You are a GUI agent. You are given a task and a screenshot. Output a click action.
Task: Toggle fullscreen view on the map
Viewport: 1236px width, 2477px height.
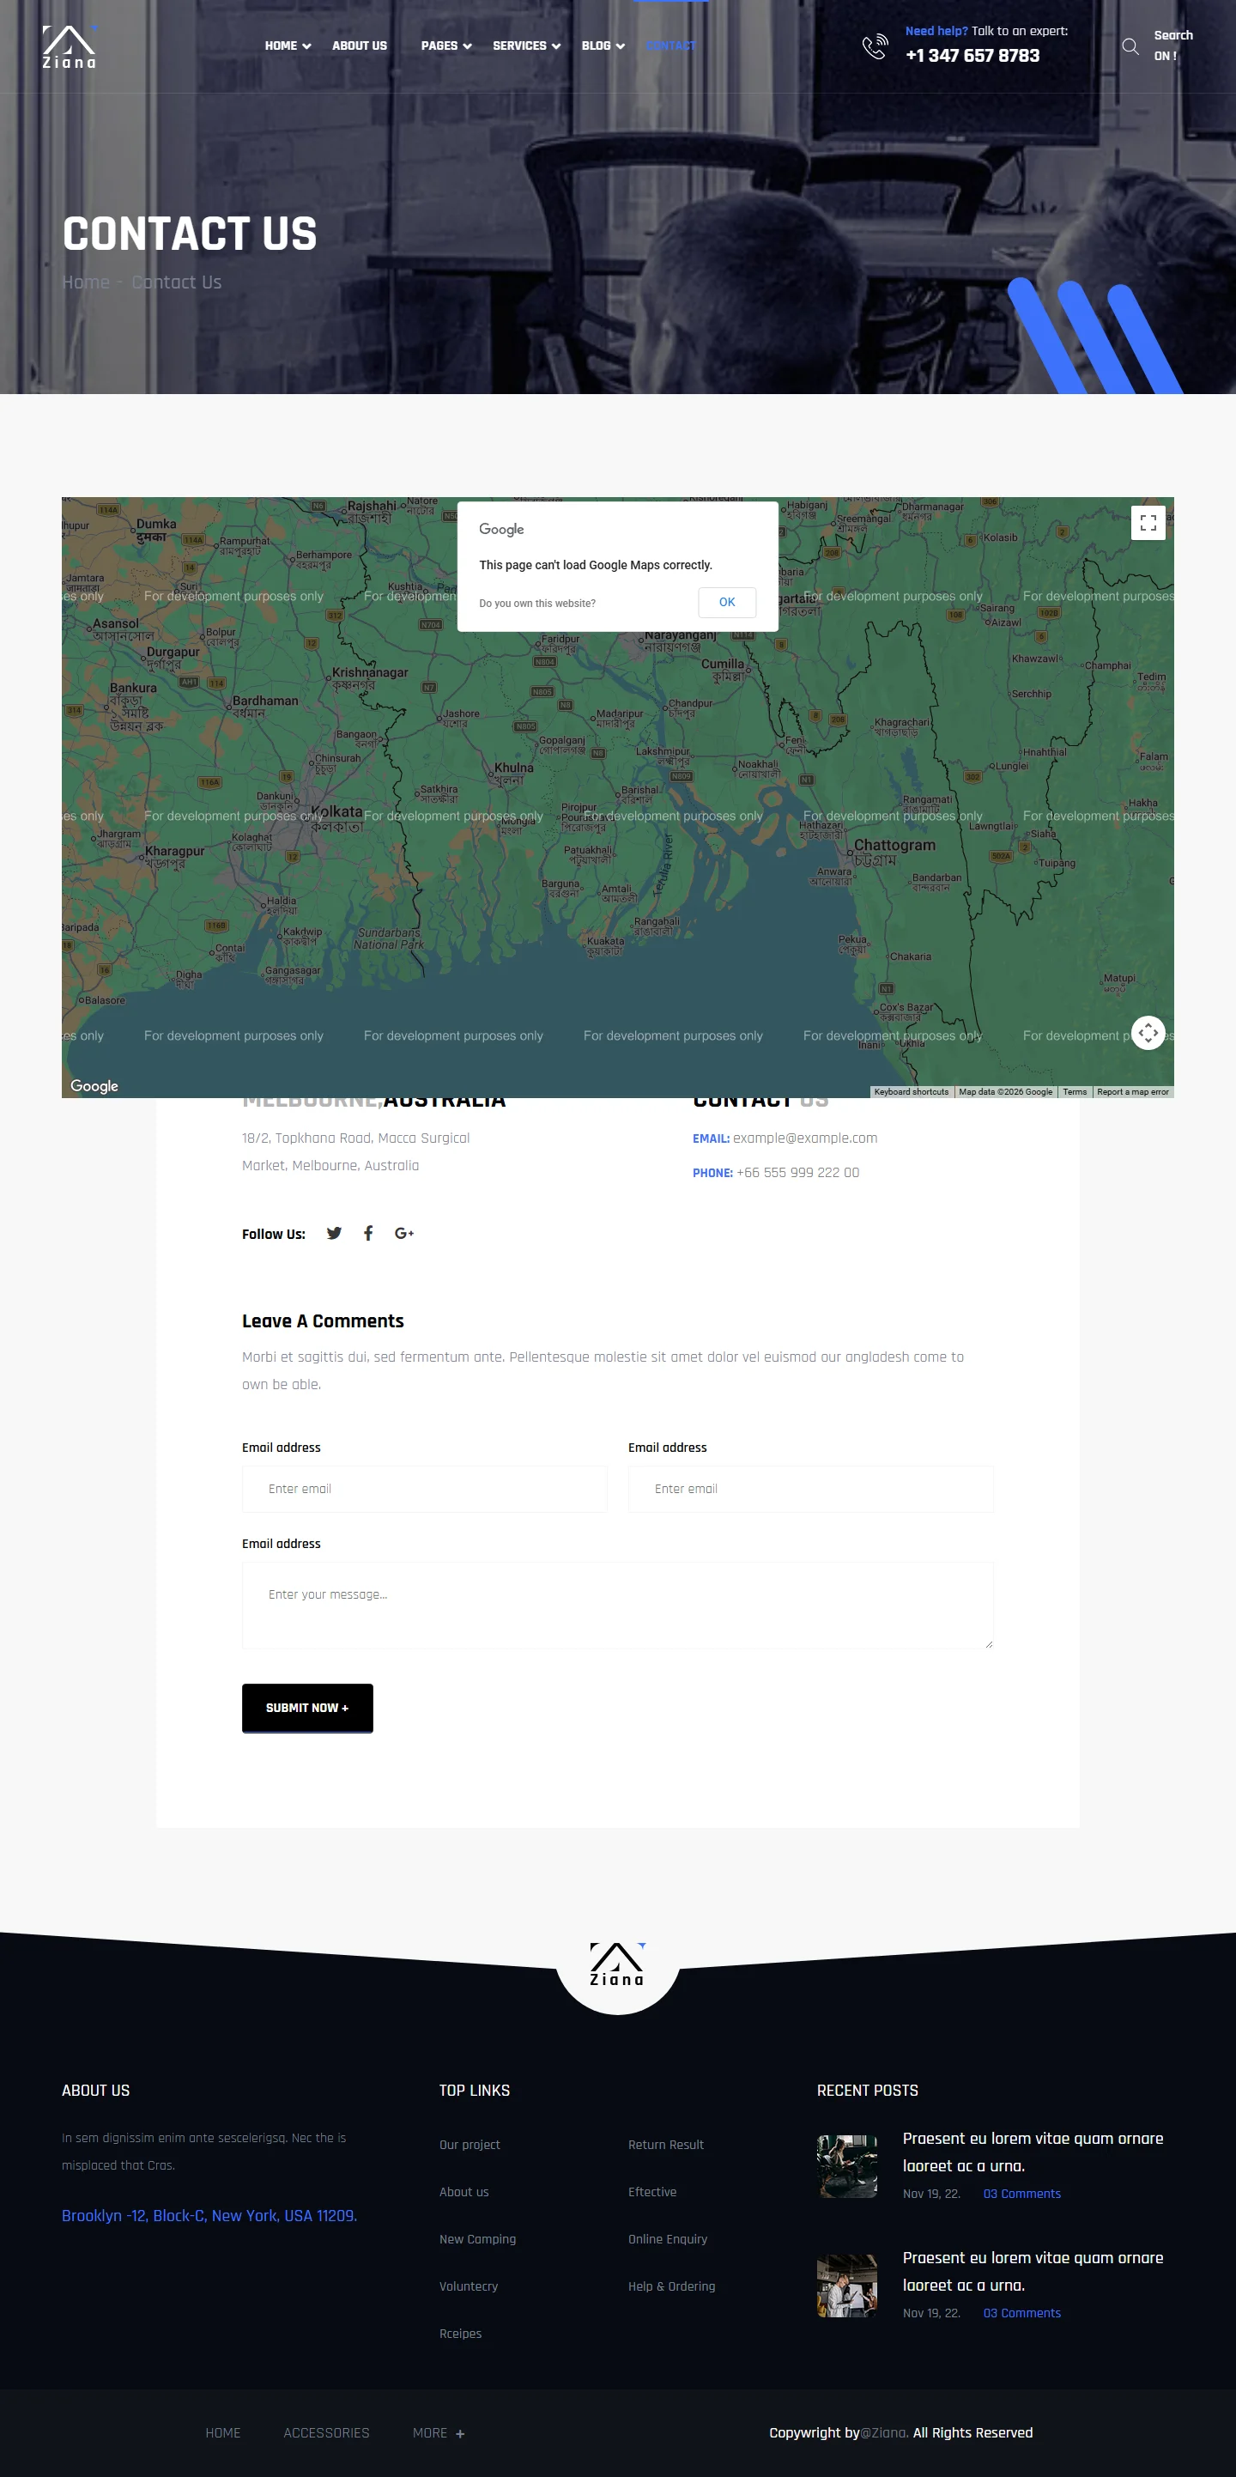(x=1148, y=523)
